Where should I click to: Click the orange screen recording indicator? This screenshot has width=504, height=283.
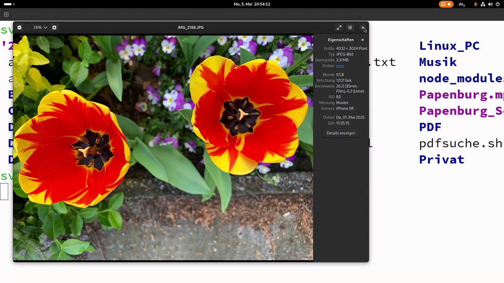446,4
